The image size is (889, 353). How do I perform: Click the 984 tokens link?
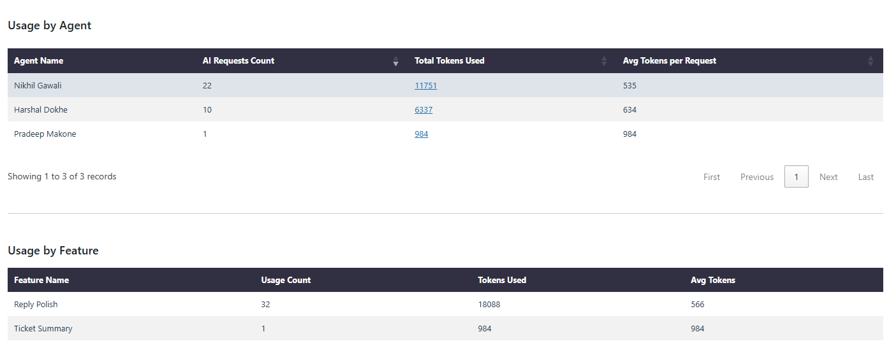point(421,134)
